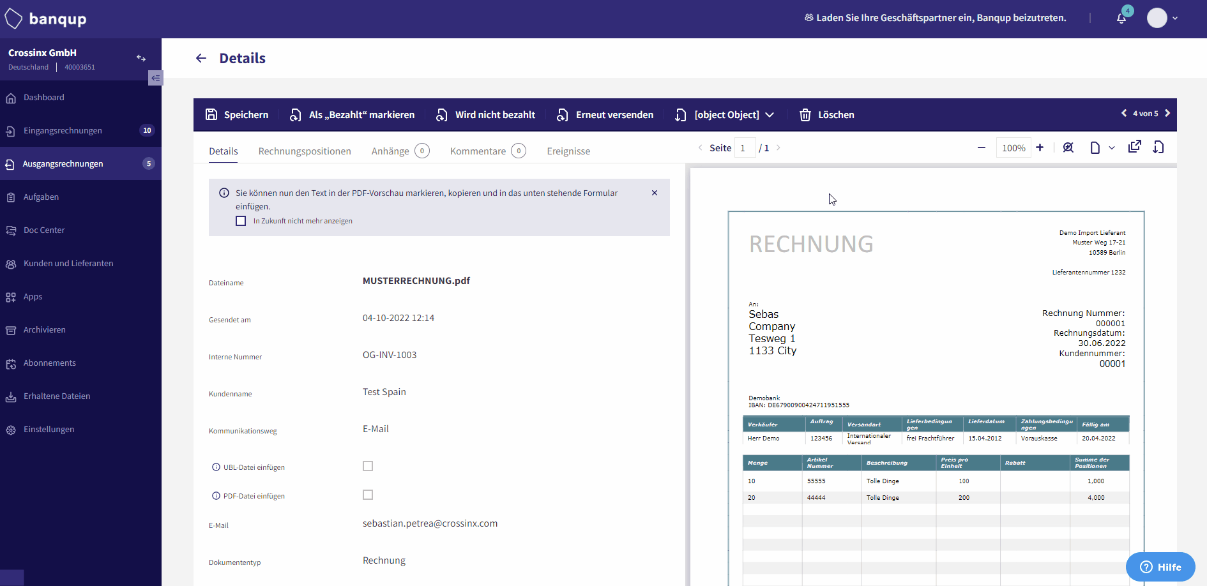The image size is (1207, 586).
Task: Click the Seite page number field
Action: coord(745,148)
